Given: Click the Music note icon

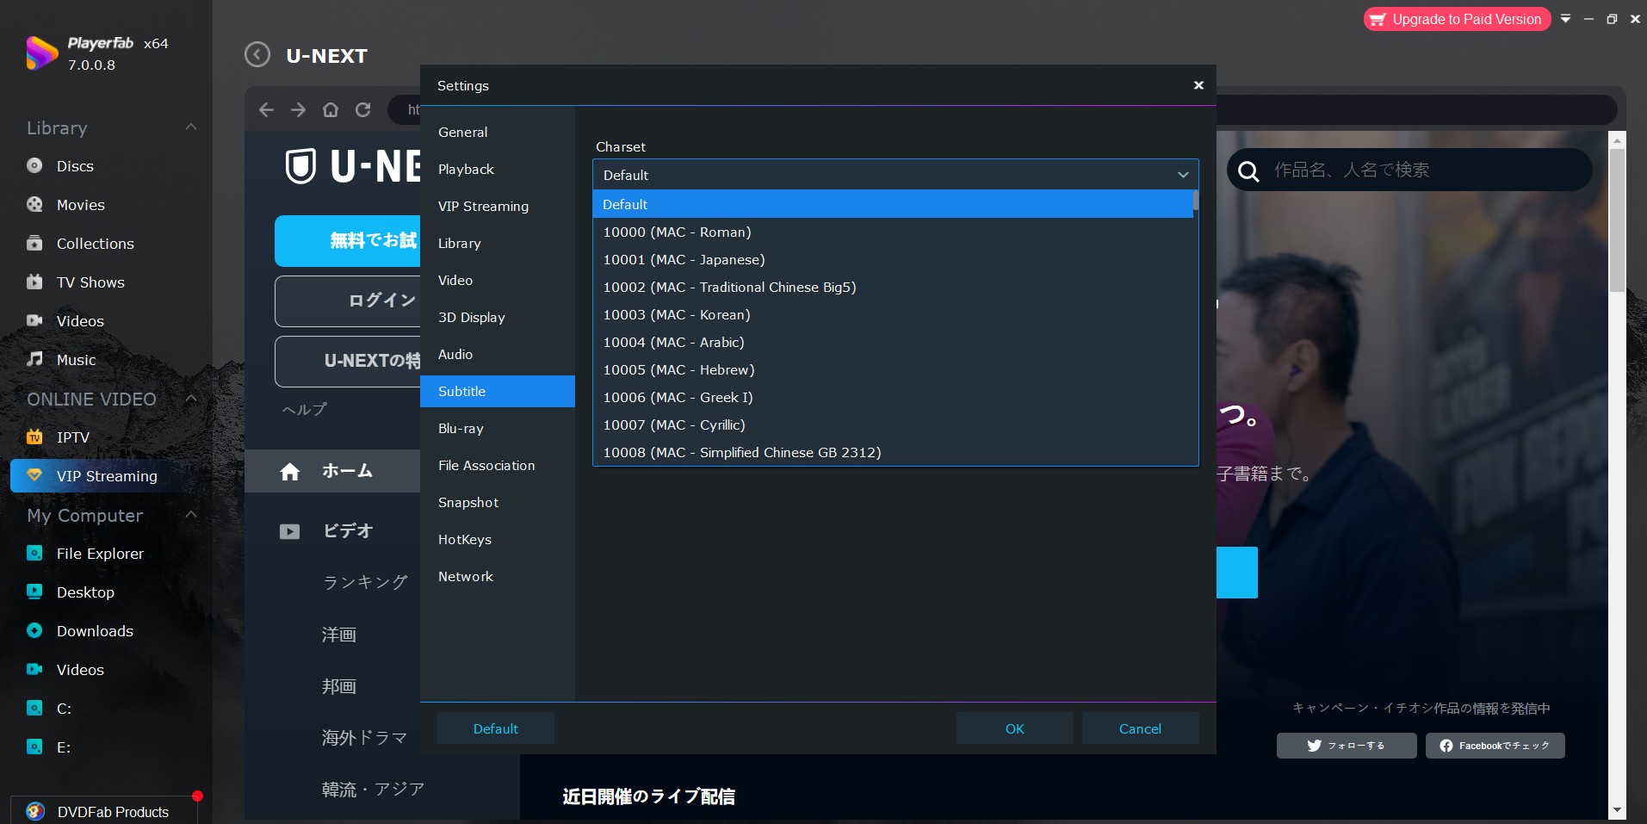Looking at the screenshot, I should (x=34, y=359).
